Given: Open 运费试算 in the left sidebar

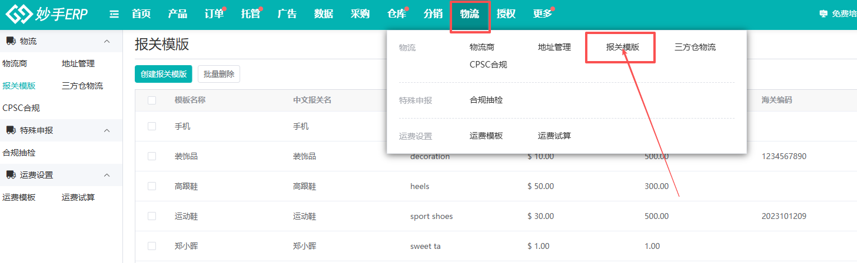Looking at the screenshot, I should coord(78,197).
